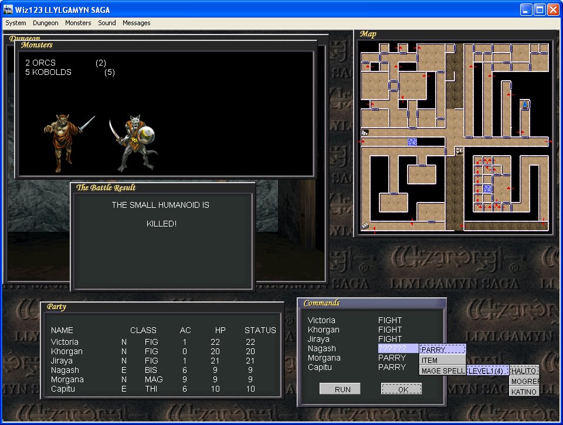This screenshot has height=425, width=563.
Task: Click the RUN button
Action: 340,389
